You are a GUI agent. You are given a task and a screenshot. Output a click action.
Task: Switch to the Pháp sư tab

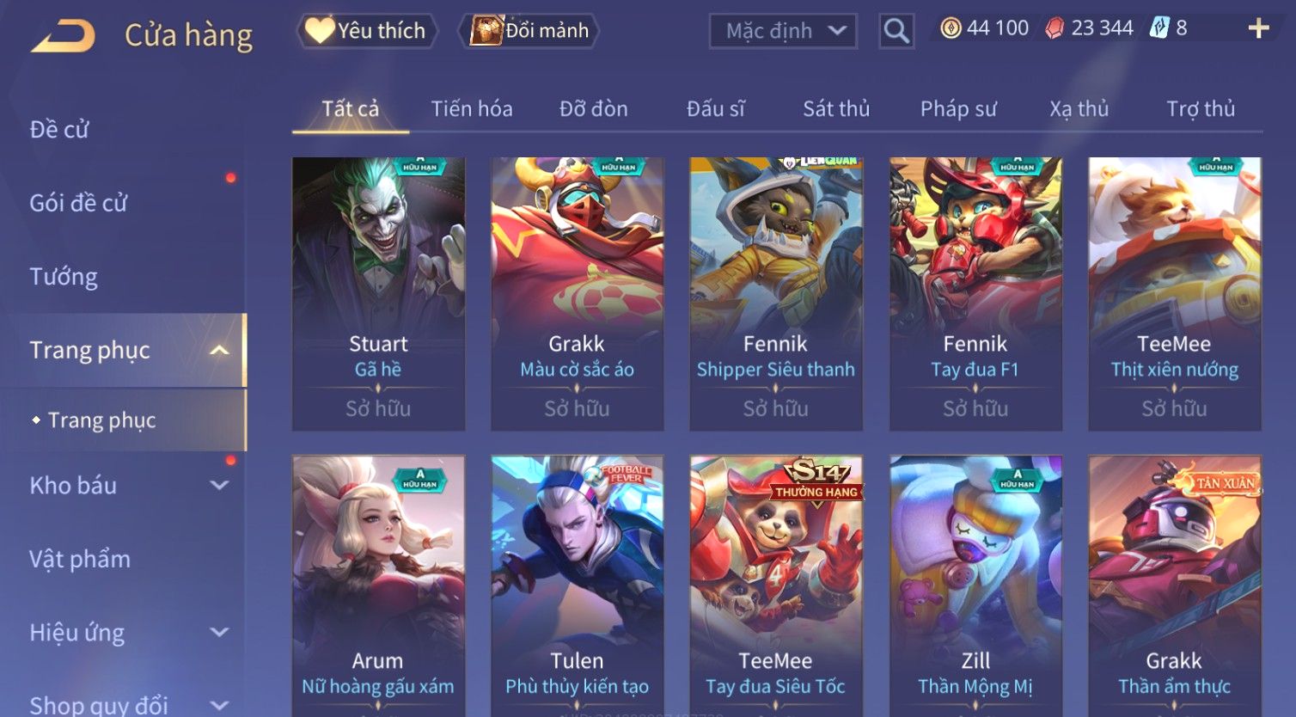point(958,109)
